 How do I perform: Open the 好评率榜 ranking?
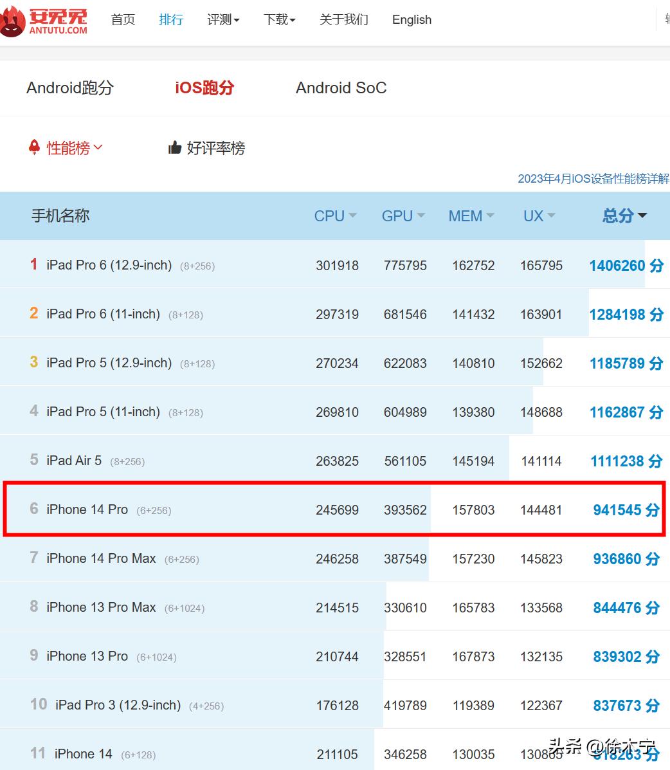click(215, 148)
